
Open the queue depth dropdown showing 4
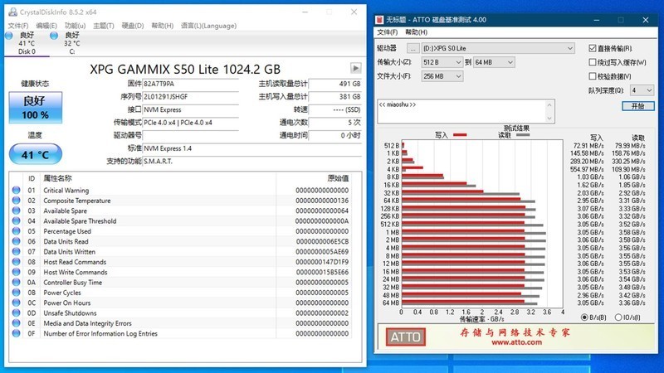click(642, 90)
